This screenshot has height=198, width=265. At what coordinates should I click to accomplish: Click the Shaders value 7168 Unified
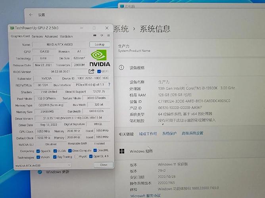pyautogui.click(x=49, y=91)
